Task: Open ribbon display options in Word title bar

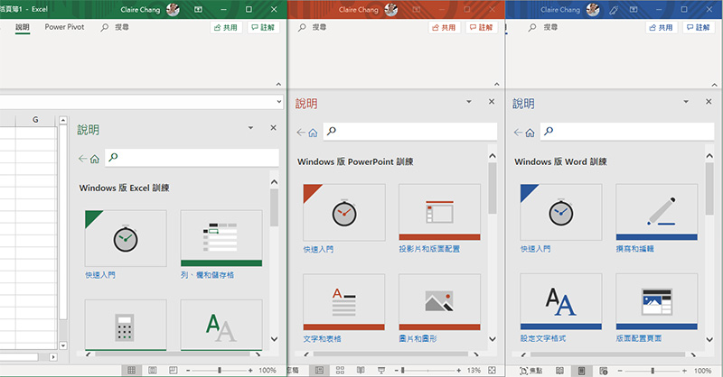Action: pos(634,9)
